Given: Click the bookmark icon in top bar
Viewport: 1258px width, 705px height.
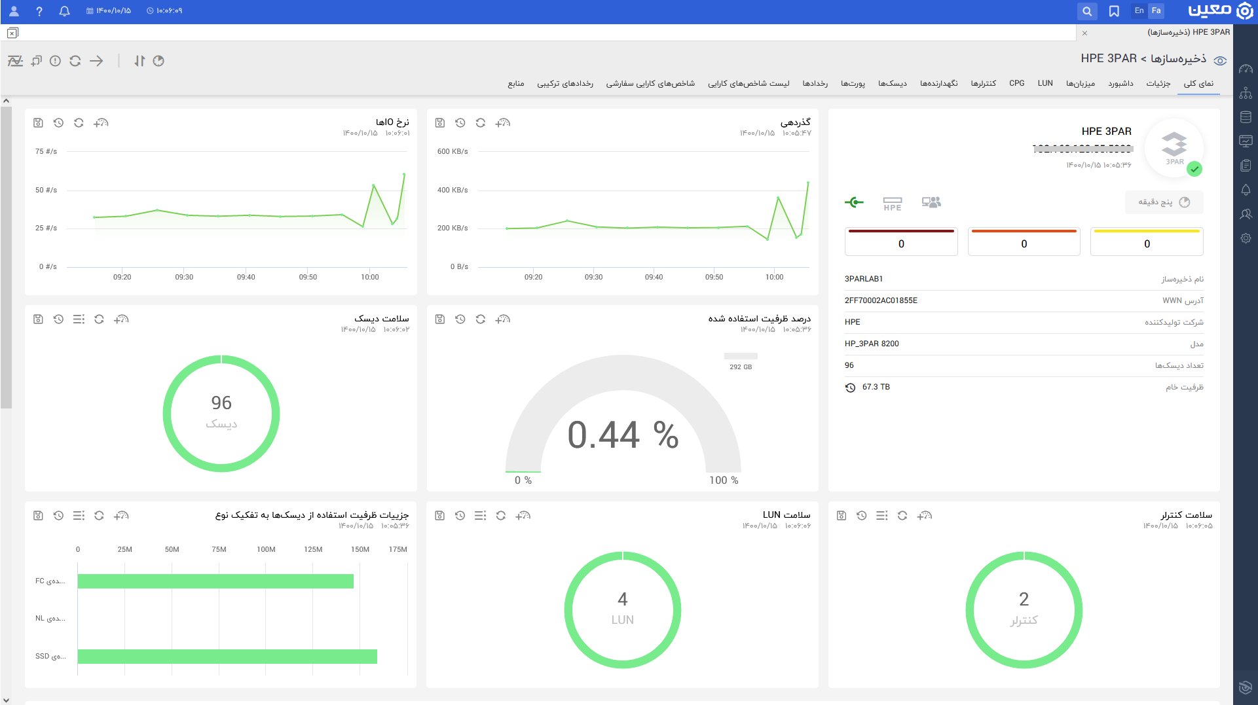Looking at the screenshot, I should pos(1114,11).
